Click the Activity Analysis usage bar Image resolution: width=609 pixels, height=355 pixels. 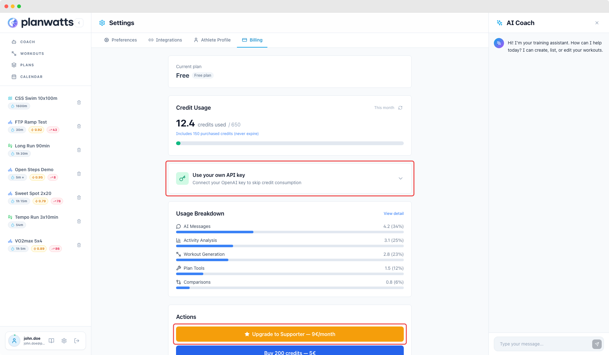click(290, 246)
